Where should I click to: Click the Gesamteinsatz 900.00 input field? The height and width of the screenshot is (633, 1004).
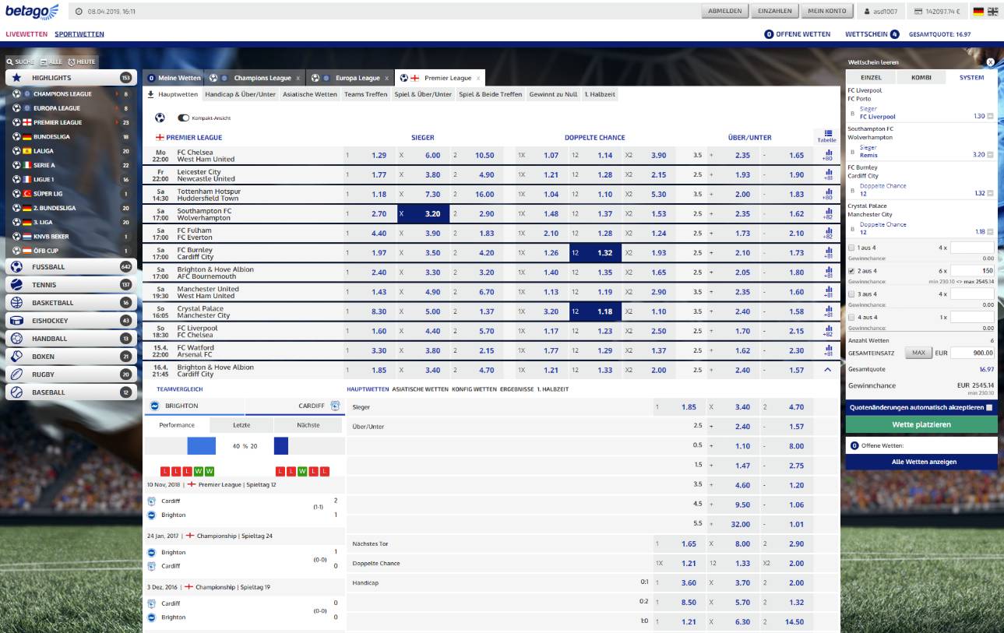tap(973, 353)
